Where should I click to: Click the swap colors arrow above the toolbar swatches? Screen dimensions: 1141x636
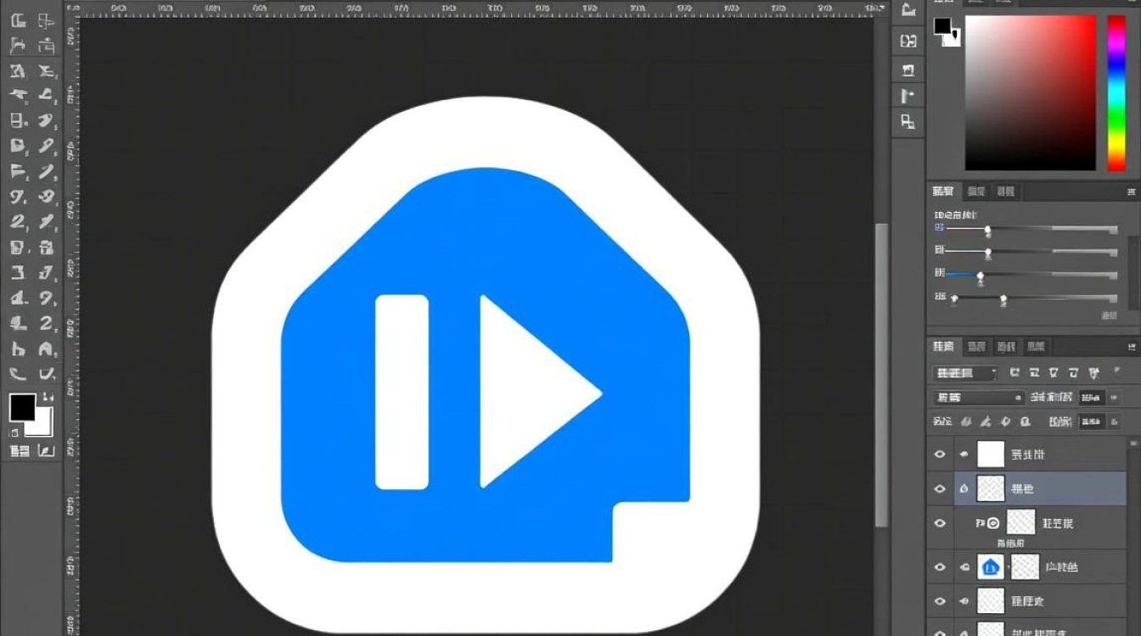(48, 397)
